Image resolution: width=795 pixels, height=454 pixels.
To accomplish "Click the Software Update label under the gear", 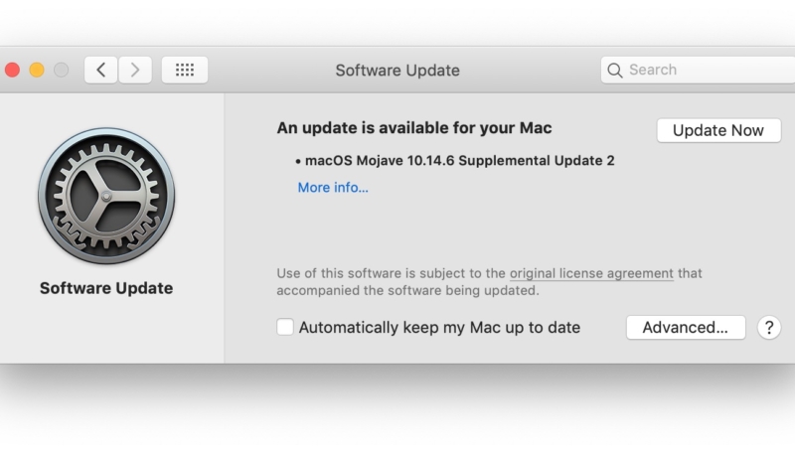I will 106,288.
